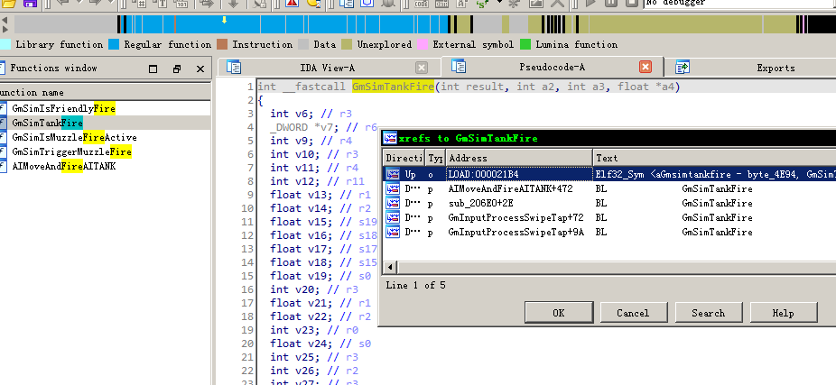Close the IDA View-A tab
Screen dimensions: 836x385
422,68
